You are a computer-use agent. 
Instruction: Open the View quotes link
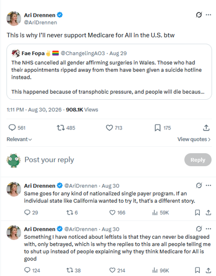(194, 139)
